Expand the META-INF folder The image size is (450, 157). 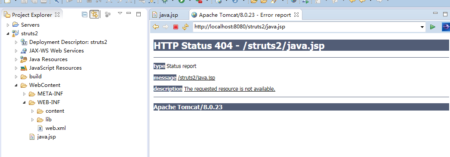25,94
